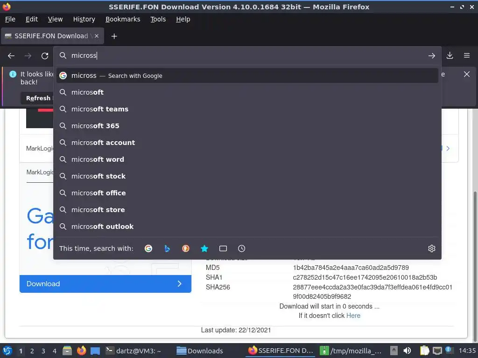Viewport: 478px width, 358px height.
Task: Click the SHA1 hash value
Action: coord(365,277)
